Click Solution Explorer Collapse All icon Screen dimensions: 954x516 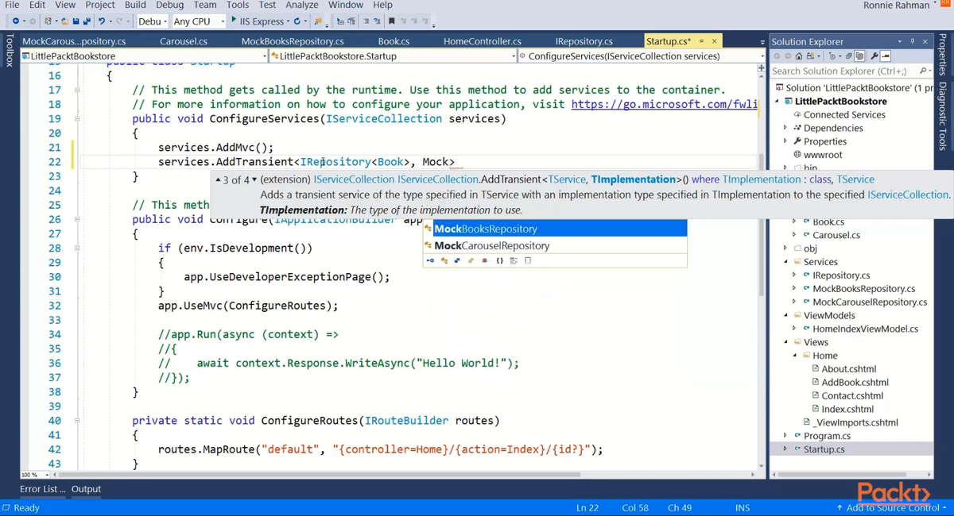[x=848, y=56]
